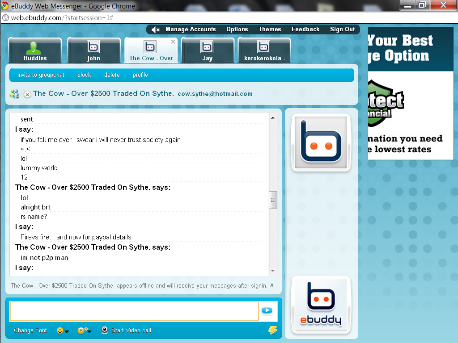Viewport: 458px width, 343px height.
Task: Click the globe icon in address bar
Action: coord(5,18)
